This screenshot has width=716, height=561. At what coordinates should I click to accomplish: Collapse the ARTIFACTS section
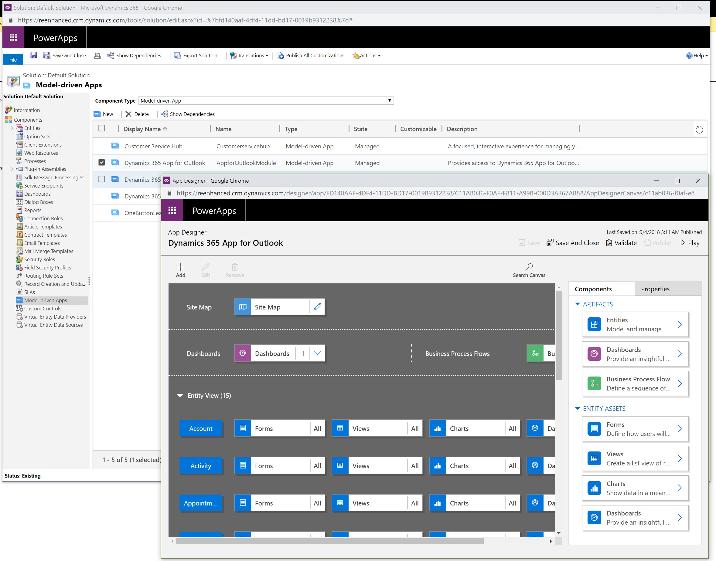point(578,304)
